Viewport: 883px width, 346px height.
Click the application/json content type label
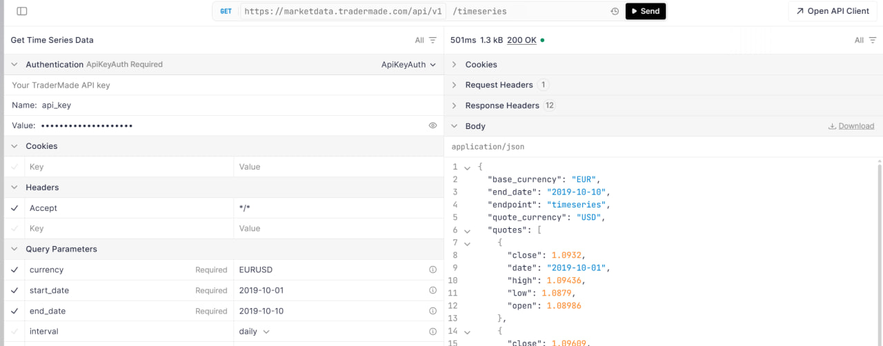488,147
